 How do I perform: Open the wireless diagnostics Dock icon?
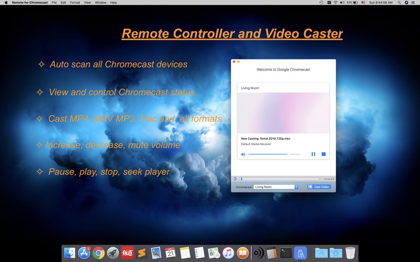tap(257, 253)
